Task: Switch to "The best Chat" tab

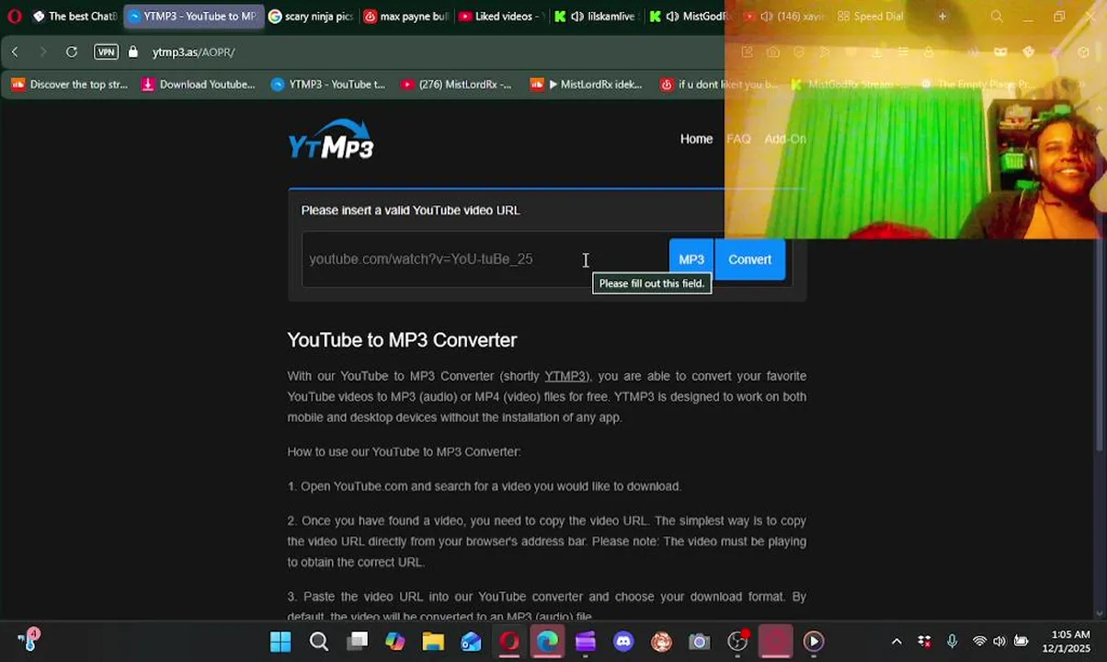Action: tap(75, 16)
